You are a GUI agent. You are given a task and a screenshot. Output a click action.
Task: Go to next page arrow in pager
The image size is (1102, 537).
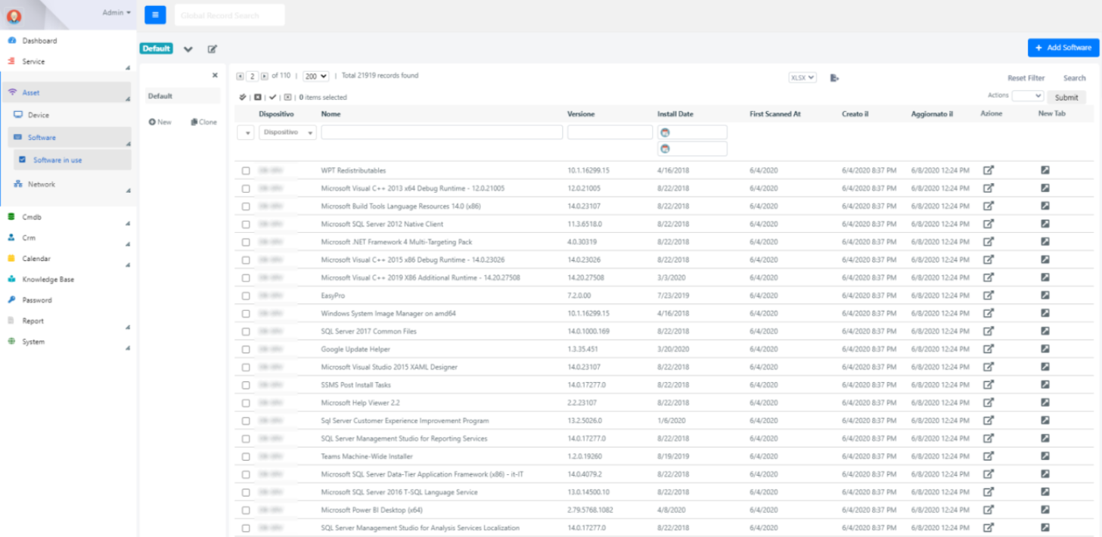coord(264,76)
